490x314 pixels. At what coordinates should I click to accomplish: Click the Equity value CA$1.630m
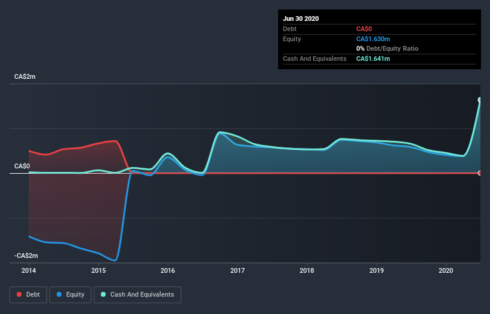tap(373, 39)
